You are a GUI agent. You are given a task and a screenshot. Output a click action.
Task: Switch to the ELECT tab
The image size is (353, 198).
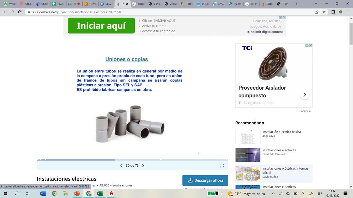click(106, 4)
